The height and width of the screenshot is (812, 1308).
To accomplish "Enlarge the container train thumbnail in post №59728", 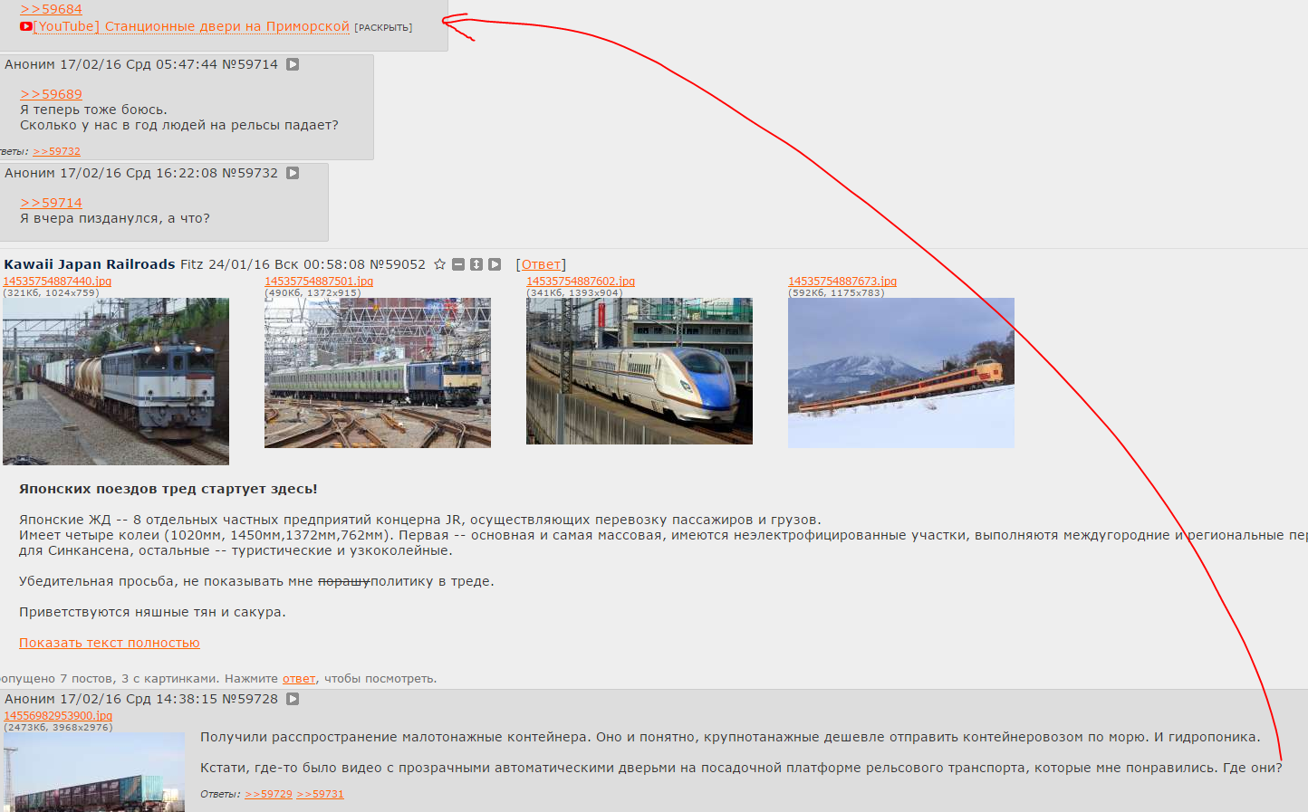I will coord(94,772).
